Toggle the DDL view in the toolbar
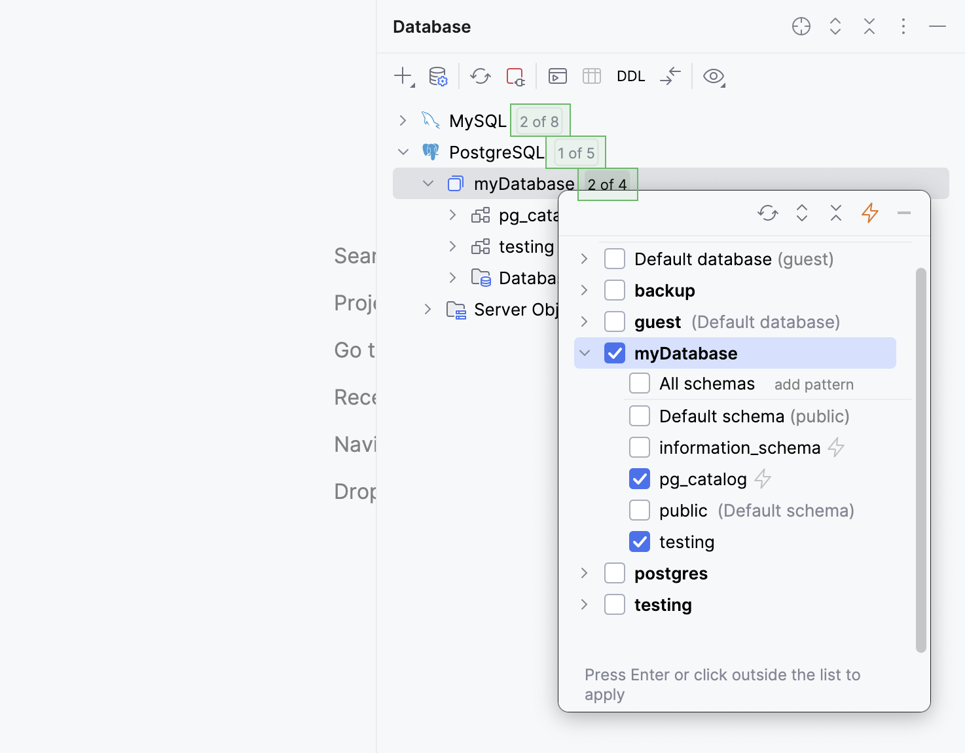 coord(630,76)
